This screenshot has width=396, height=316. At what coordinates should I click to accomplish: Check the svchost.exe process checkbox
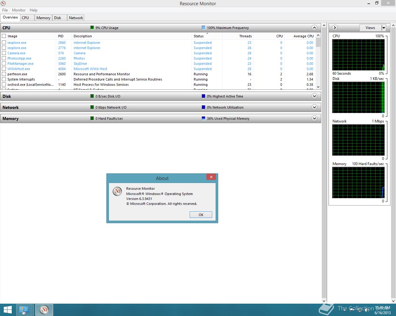pyautogui.click(x=4, y=85)
